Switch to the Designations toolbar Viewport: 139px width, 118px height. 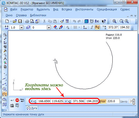click(5, 42)
